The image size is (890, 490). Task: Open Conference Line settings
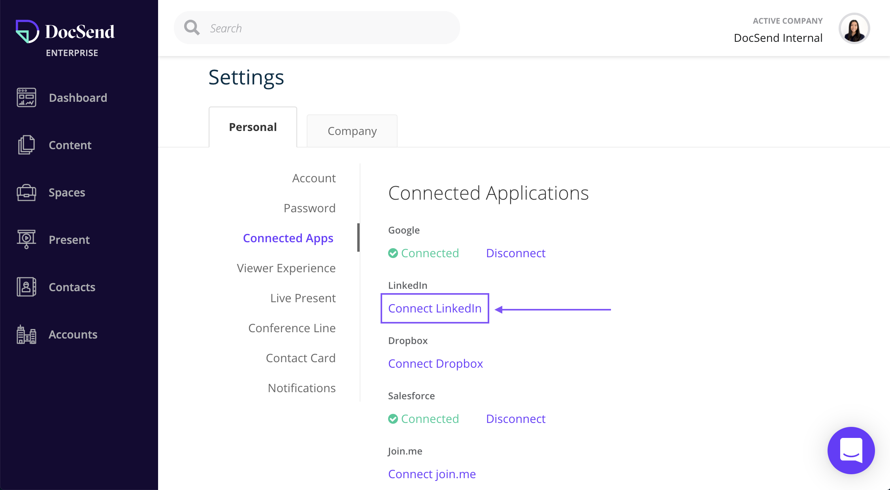point(292,328)
